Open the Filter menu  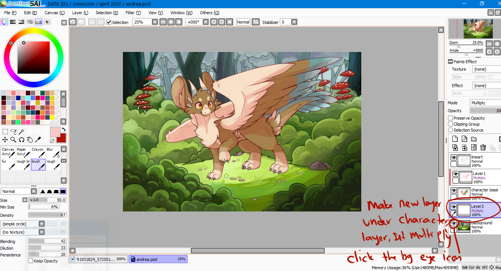133,13
